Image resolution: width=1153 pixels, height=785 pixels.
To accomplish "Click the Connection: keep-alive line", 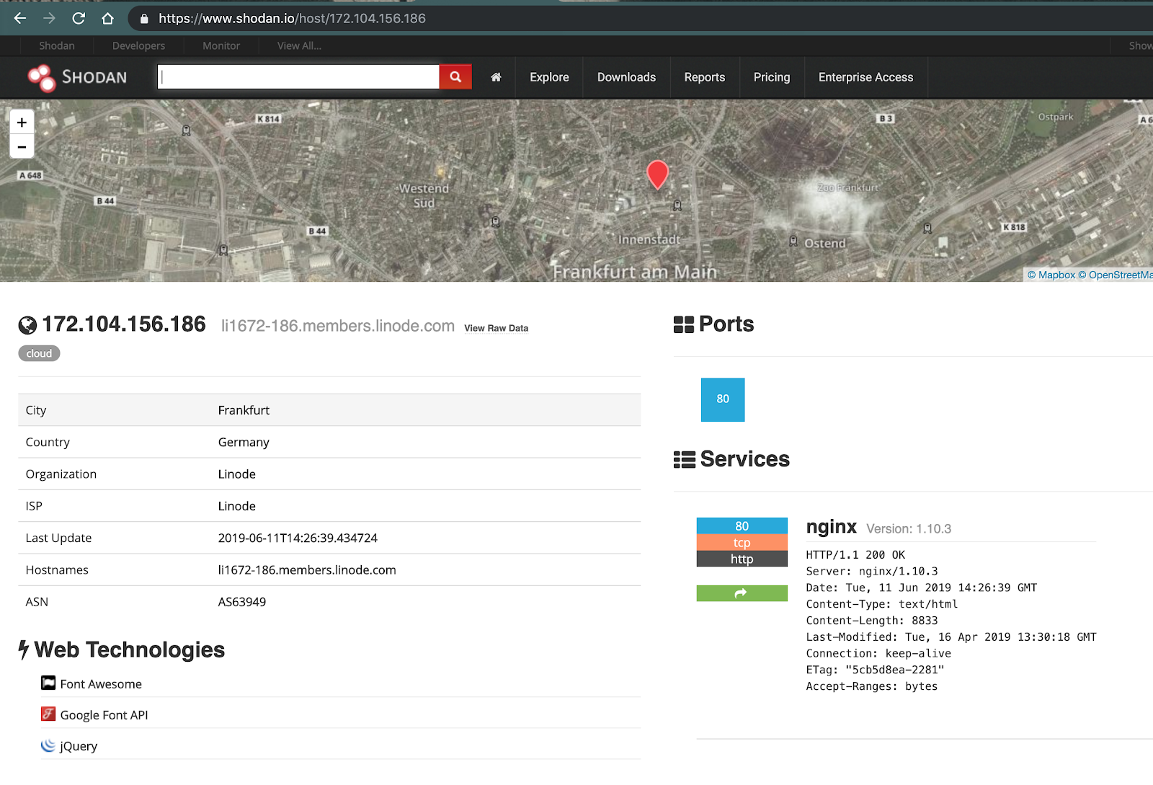I will (878, 654).
